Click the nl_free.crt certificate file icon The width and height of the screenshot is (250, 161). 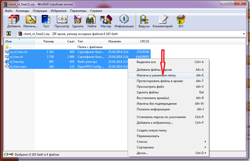pos(7,57)
